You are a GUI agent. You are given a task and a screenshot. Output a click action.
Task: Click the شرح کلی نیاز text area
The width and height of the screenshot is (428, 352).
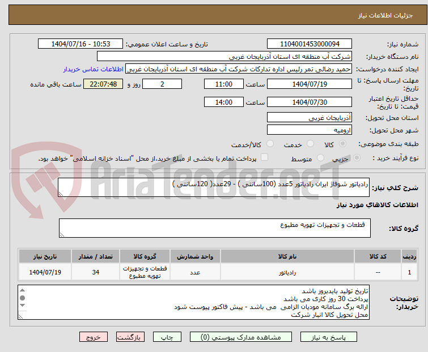pyautogui.click(x=214, y=187)
